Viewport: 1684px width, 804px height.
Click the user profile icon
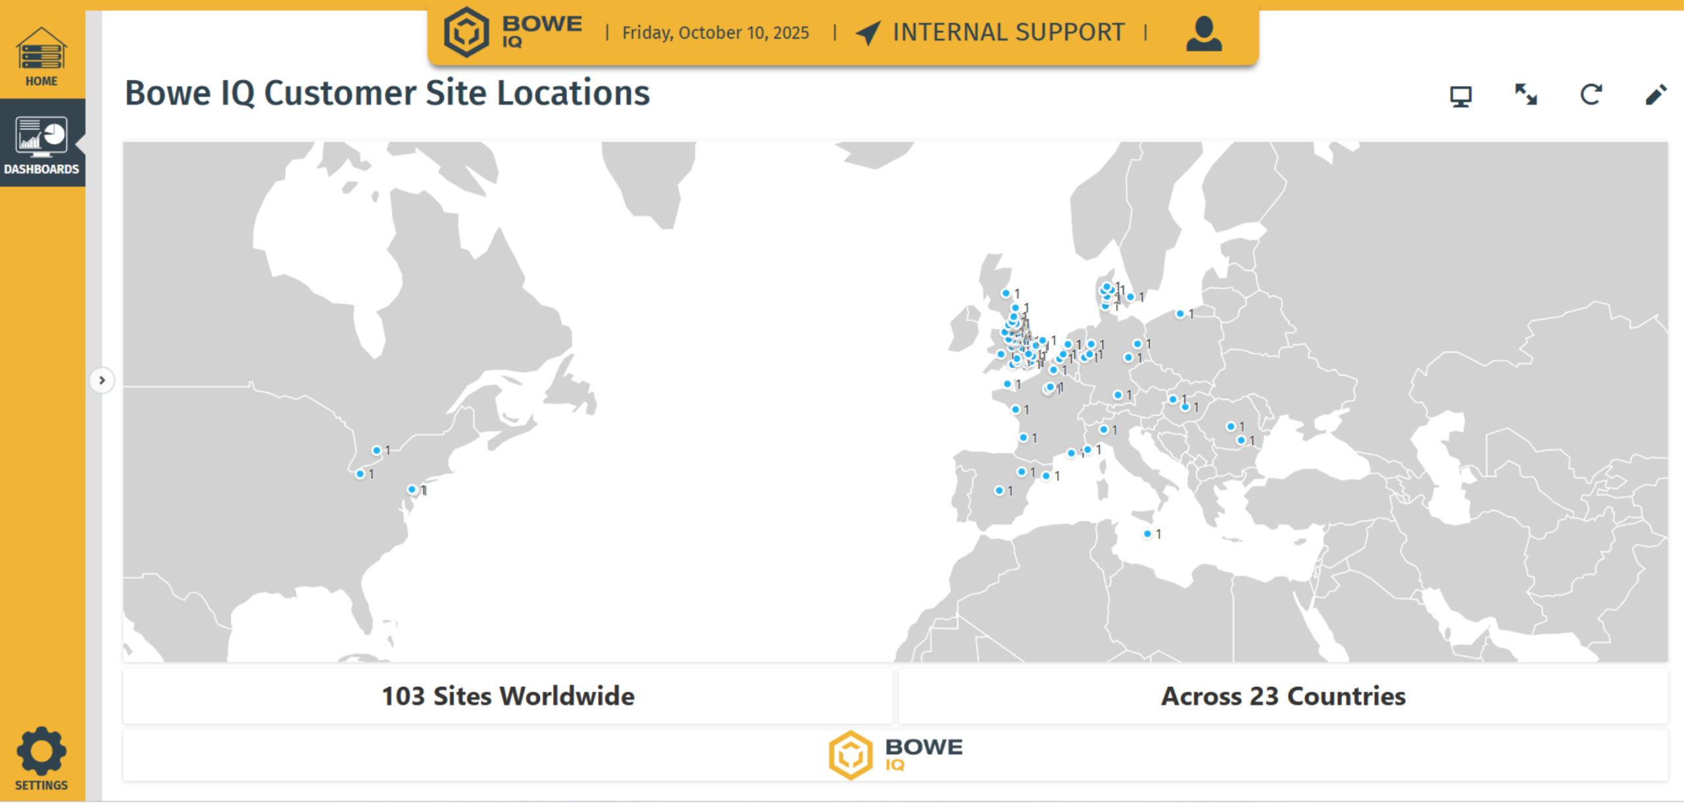1204,34
